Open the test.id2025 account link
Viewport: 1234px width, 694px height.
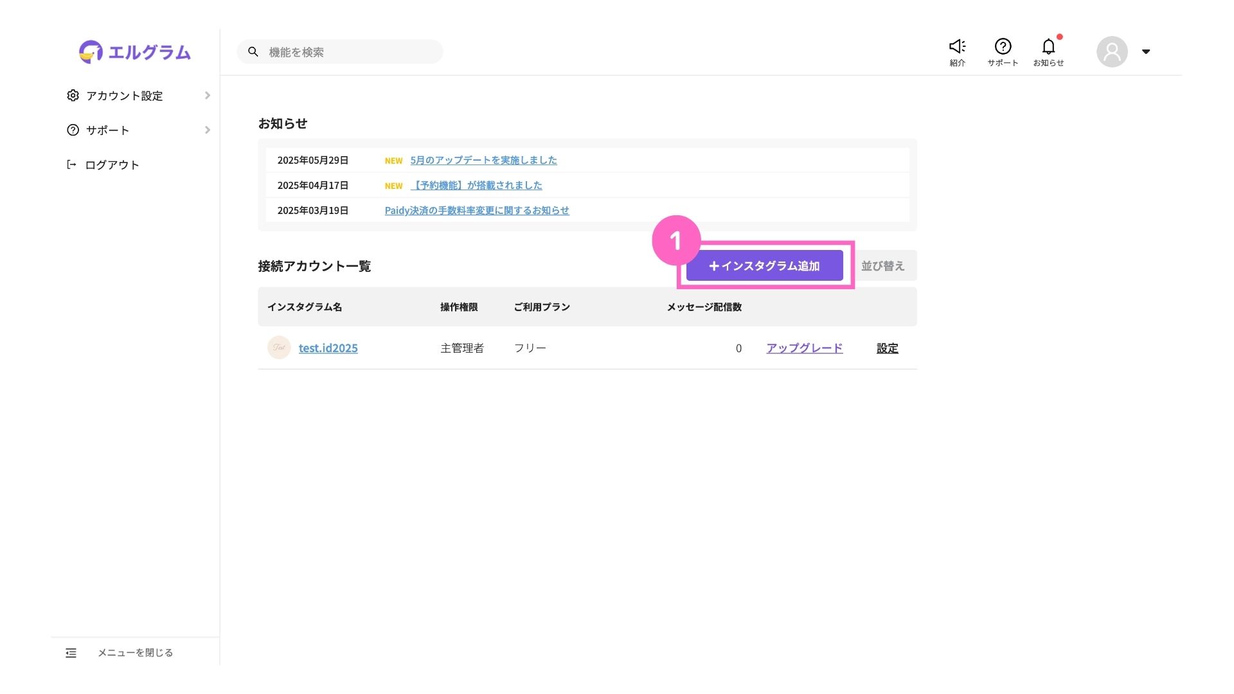click(328, 348)
